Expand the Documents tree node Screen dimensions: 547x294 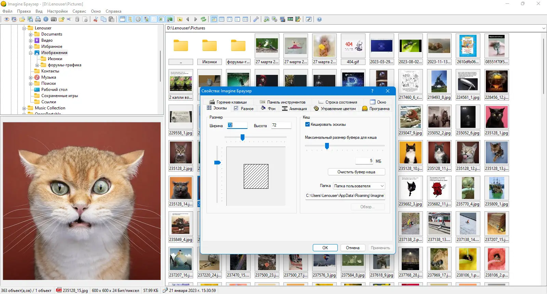pyautogui.click(x=31, y=34)
